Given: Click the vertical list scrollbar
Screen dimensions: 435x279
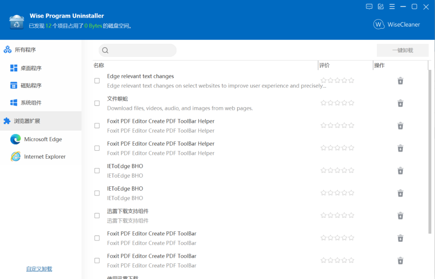Looking at the screenshot, I should (x=430, y=152).
